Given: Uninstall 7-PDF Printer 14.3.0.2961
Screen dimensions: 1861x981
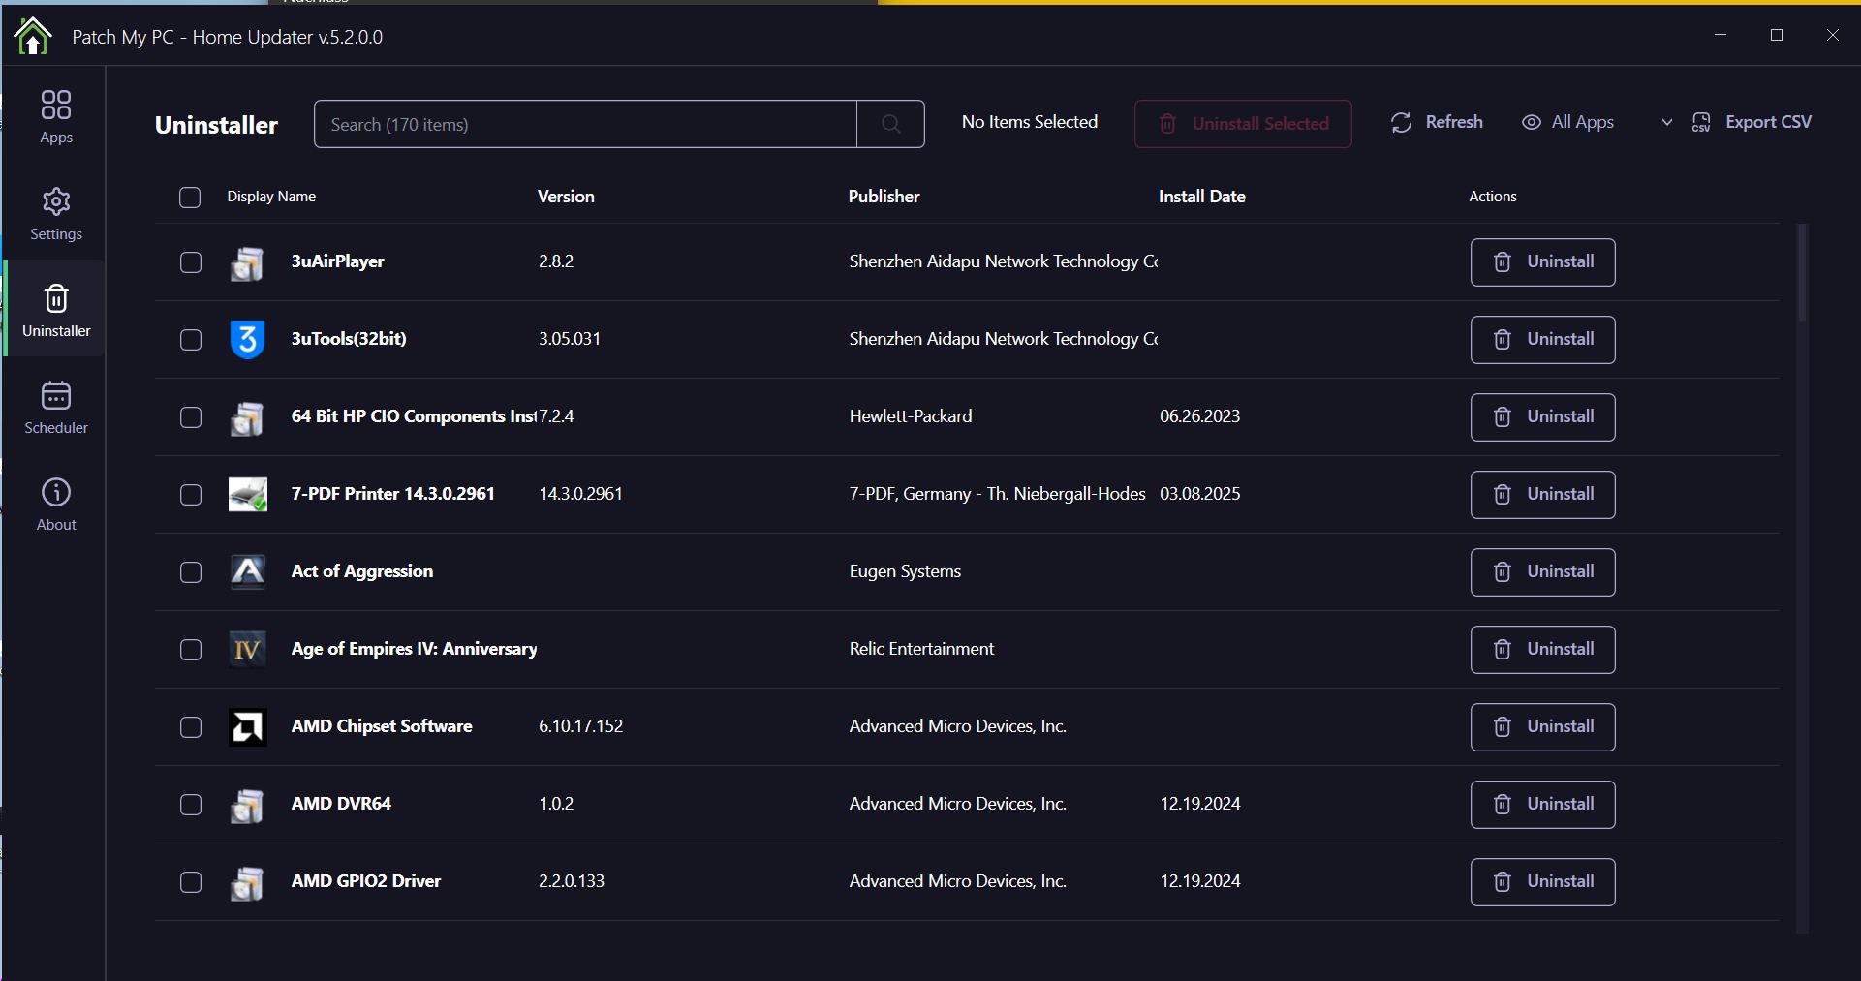Looking at the screenshot, I should click(x=1542, y=495).
